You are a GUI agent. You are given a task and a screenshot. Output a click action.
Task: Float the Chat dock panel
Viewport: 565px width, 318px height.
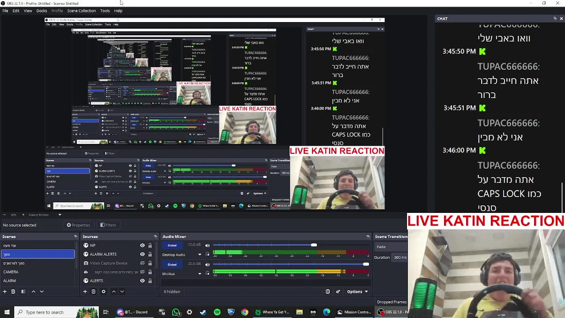point(555,19)
